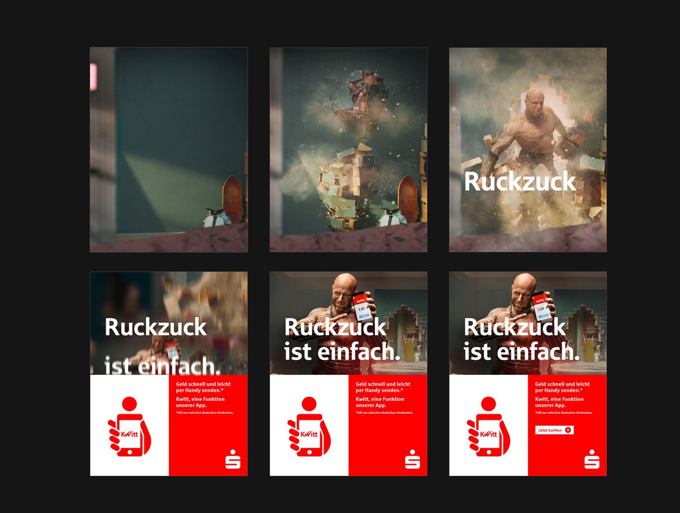The height and width of the screenshot is (513, 680).
Task: Click "Kwitt, eine Funktion unserer App." above Jetzt kwitten
Action: pos(559,402)
